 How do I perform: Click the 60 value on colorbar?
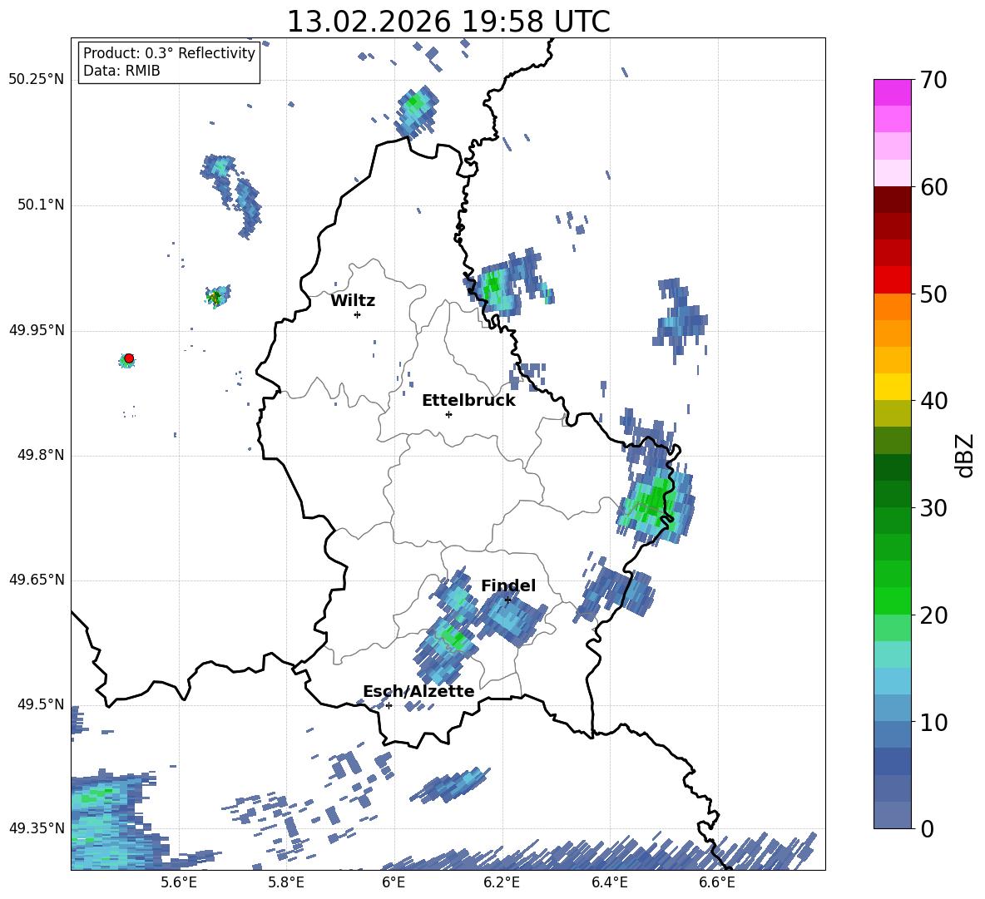click(933, 187)
